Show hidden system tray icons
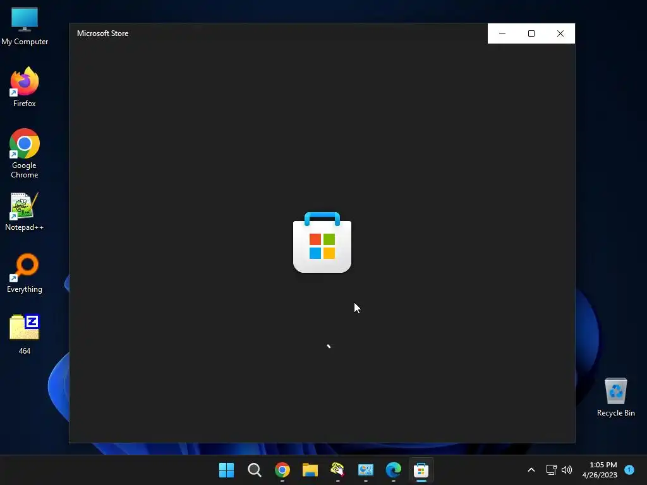 click(x=531, y=470)
